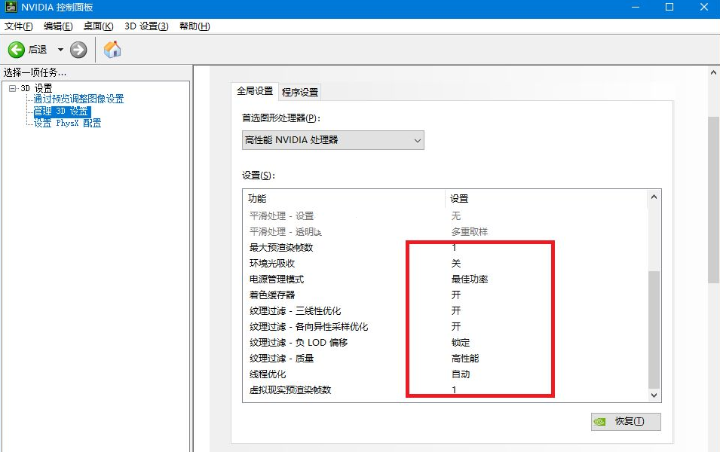Click the NVIDIA control panel title icon
The width and height of the screenshot is (720, 452).
click(x=11, y=7)
